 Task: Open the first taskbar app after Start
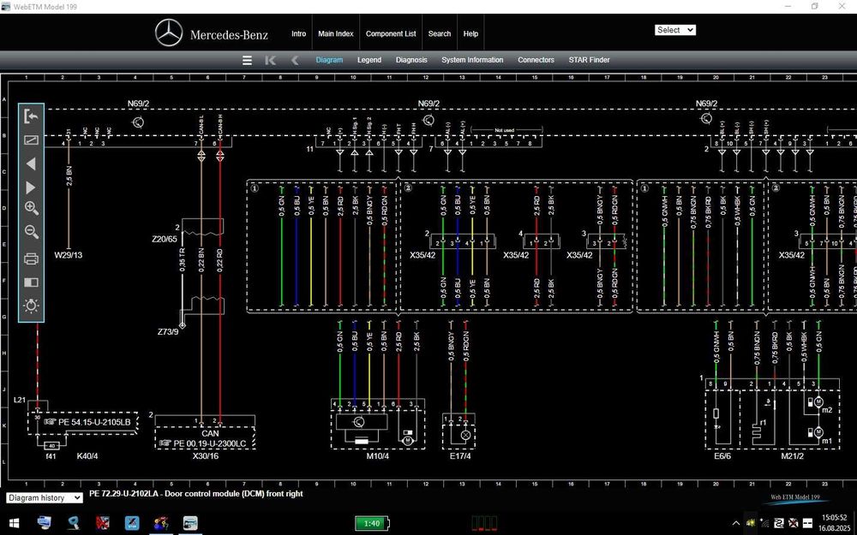point(45,523)
